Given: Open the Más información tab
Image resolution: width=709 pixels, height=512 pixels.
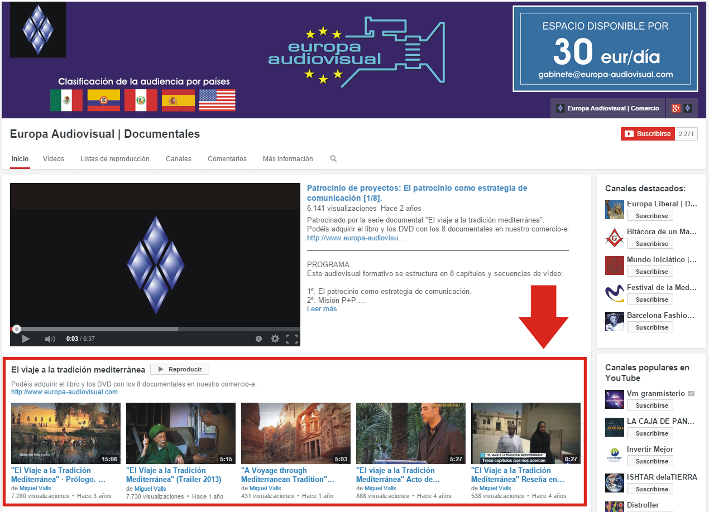Looking at the screenshot, I should pyautogui.click(x=288, y=159).
